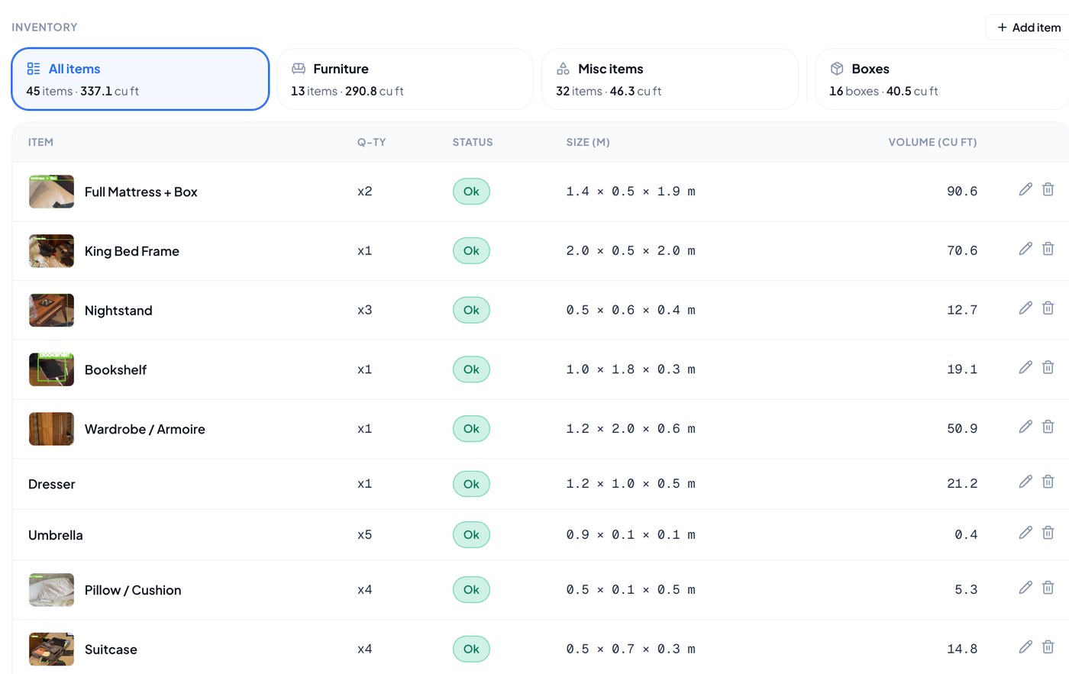Edit the Suitcase entry
The width and height of the screenshot is (1069, 674).
click(1025, 647)
